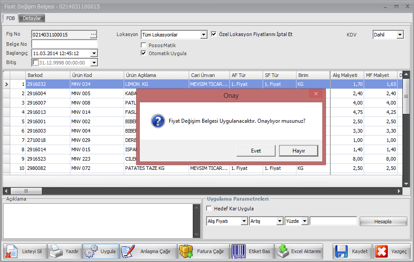The height and width of the screenshot is (262, 414).
Task: Uncheck the Otomatik Uygula checkbox
Action: 143,53
